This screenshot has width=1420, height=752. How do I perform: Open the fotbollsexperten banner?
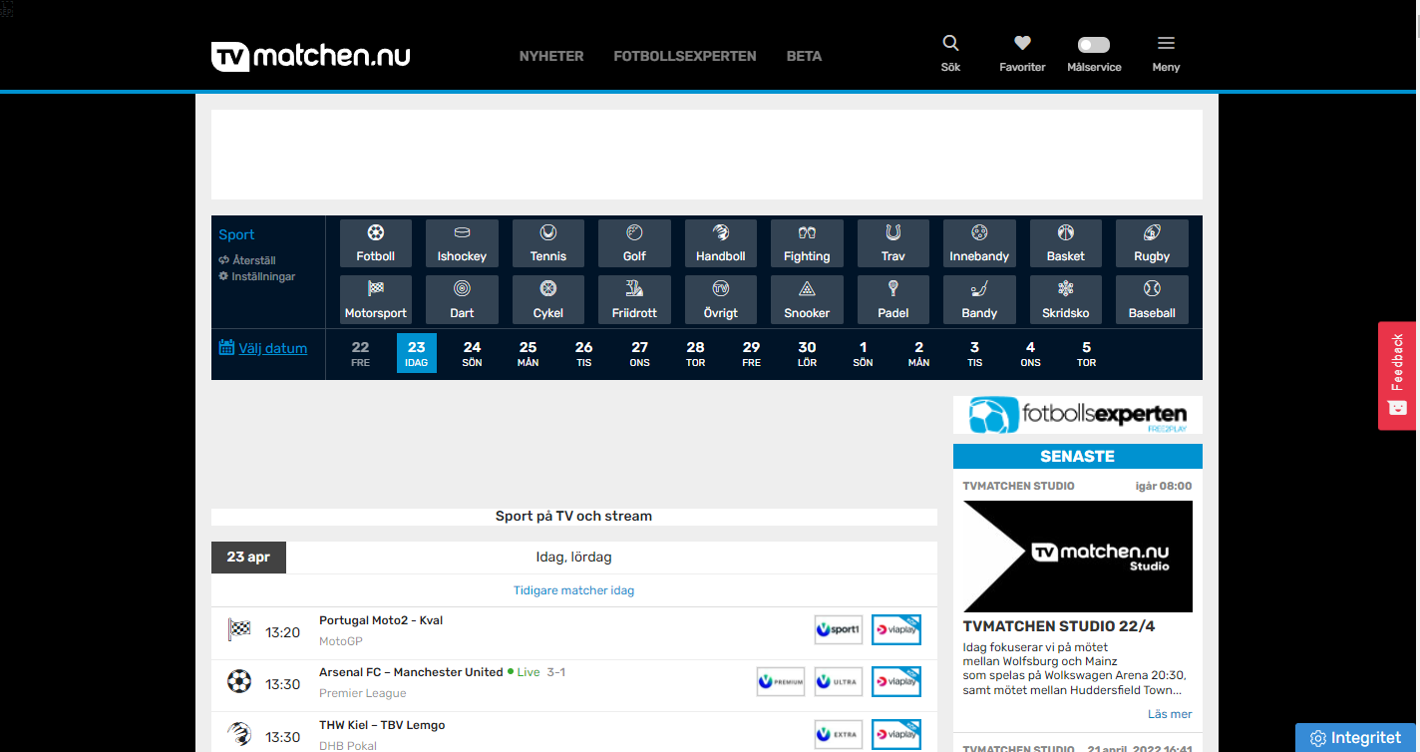(x=1078, y=415)
